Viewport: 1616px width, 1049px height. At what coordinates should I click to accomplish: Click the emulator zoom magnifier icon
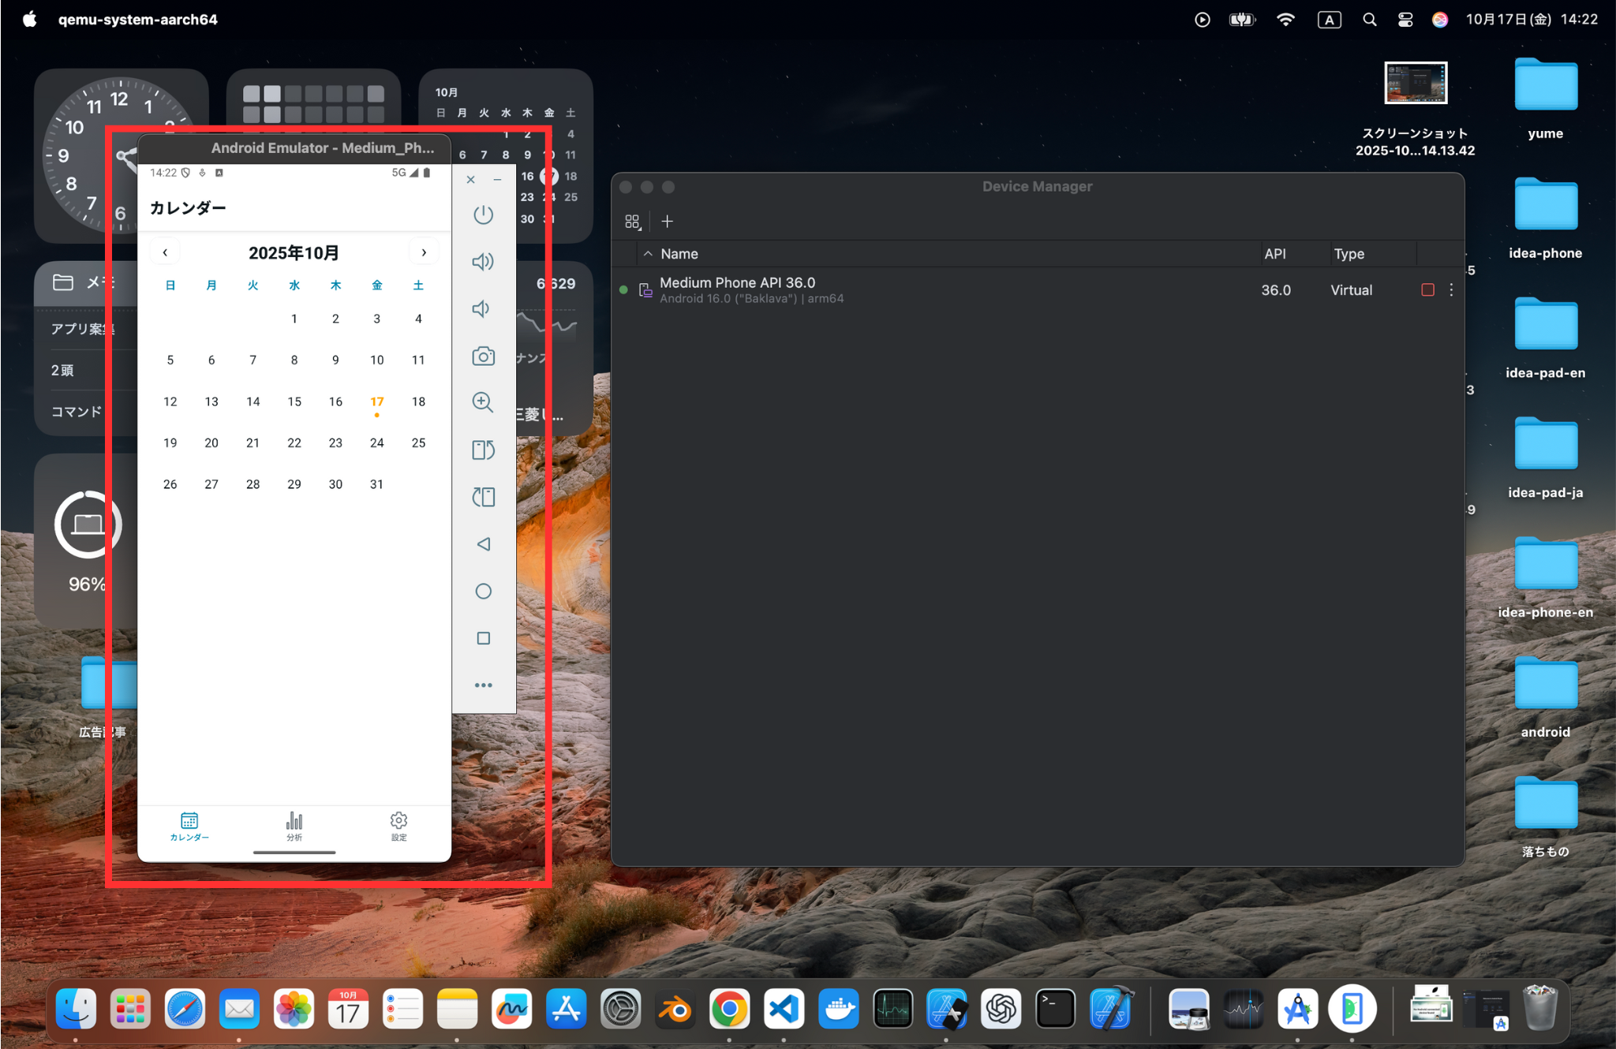pos(483,402)
